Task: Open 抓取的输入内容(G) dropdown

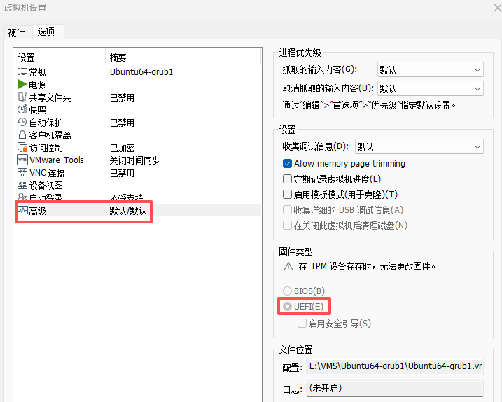Action: [x=431, y=69]
